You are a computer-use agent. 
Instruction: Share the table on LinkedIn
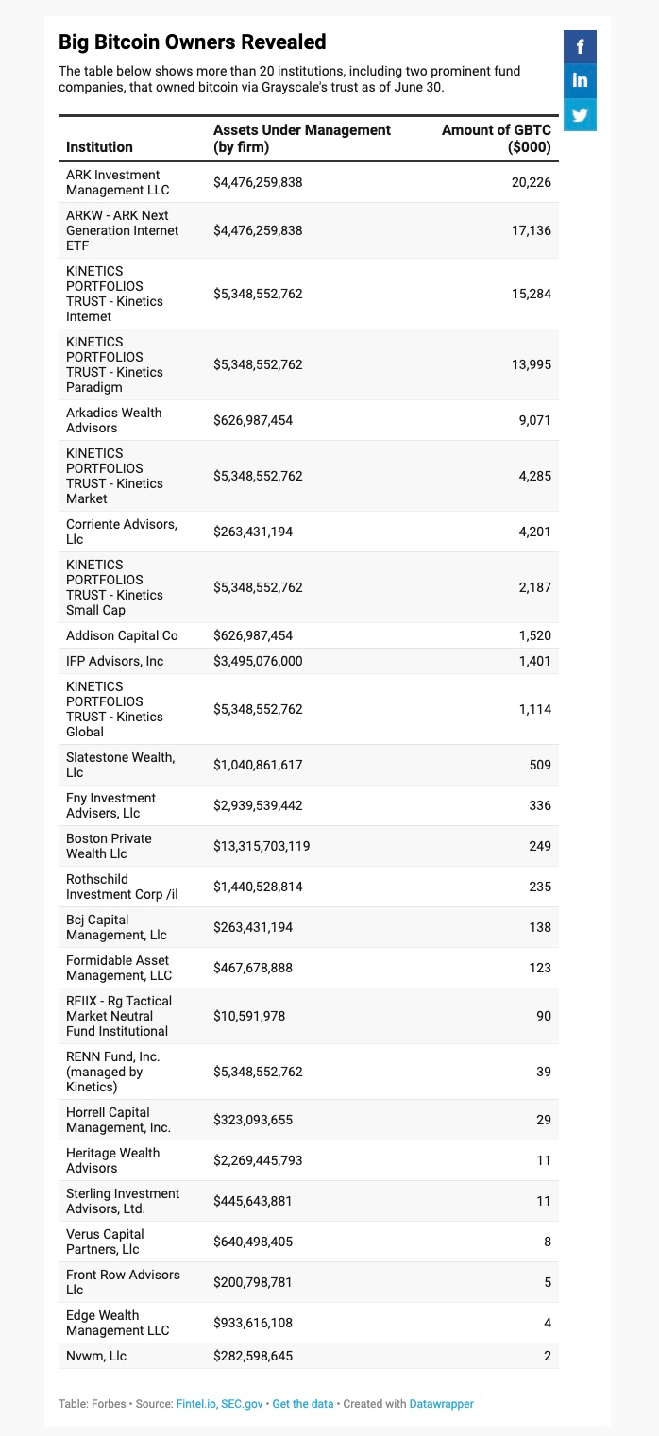[x=580, y=80]
